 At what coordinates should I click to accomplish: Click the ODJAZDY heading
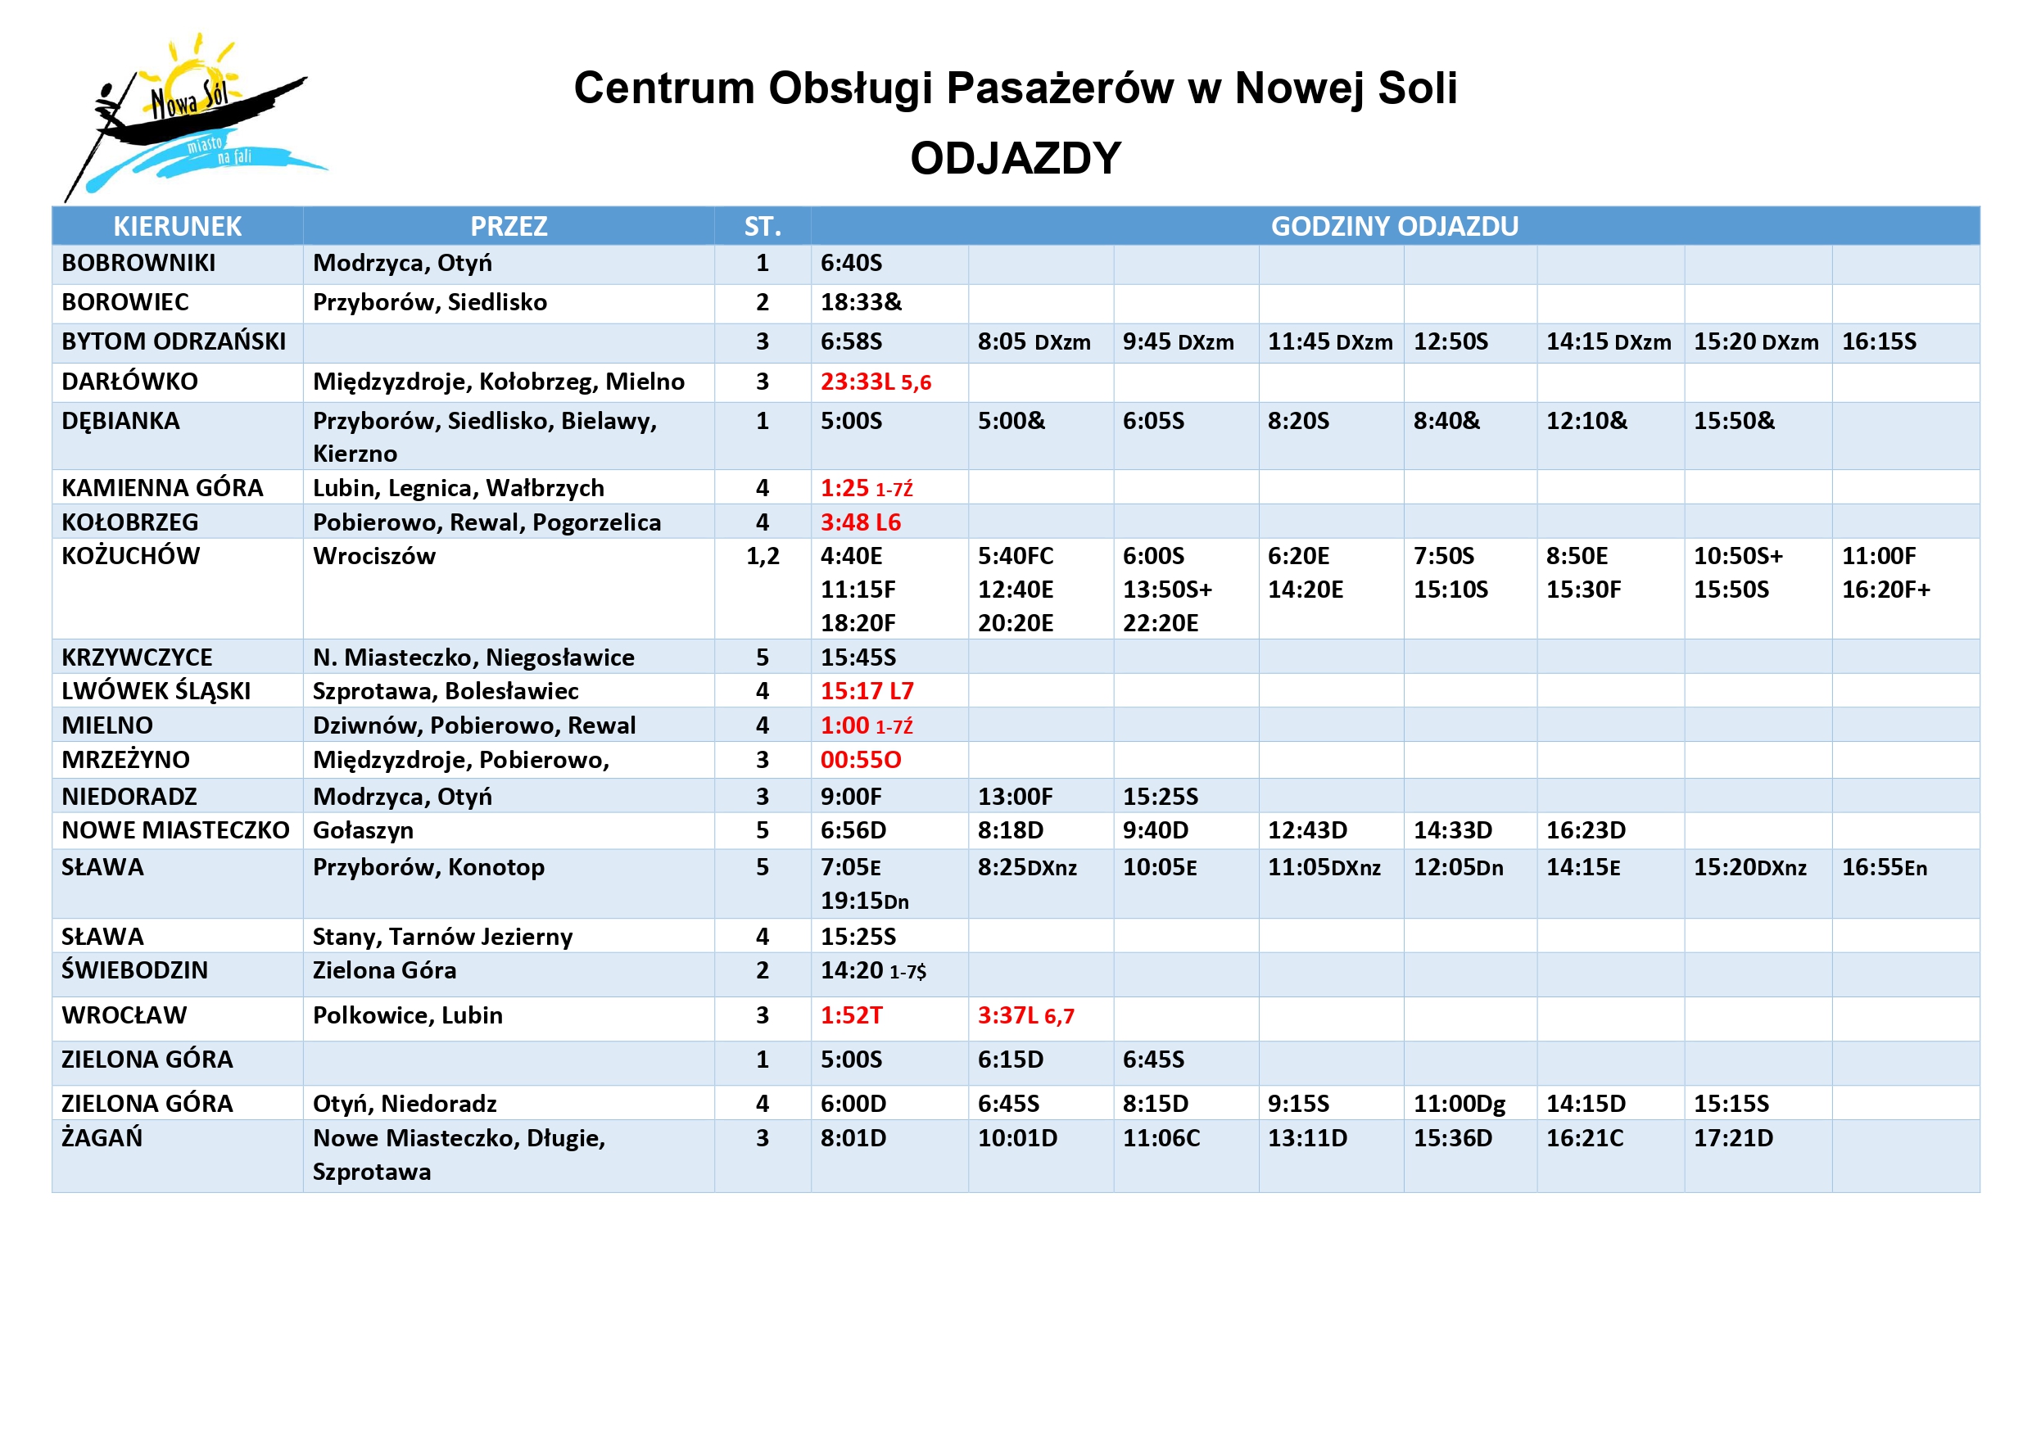click(1015, 160)
